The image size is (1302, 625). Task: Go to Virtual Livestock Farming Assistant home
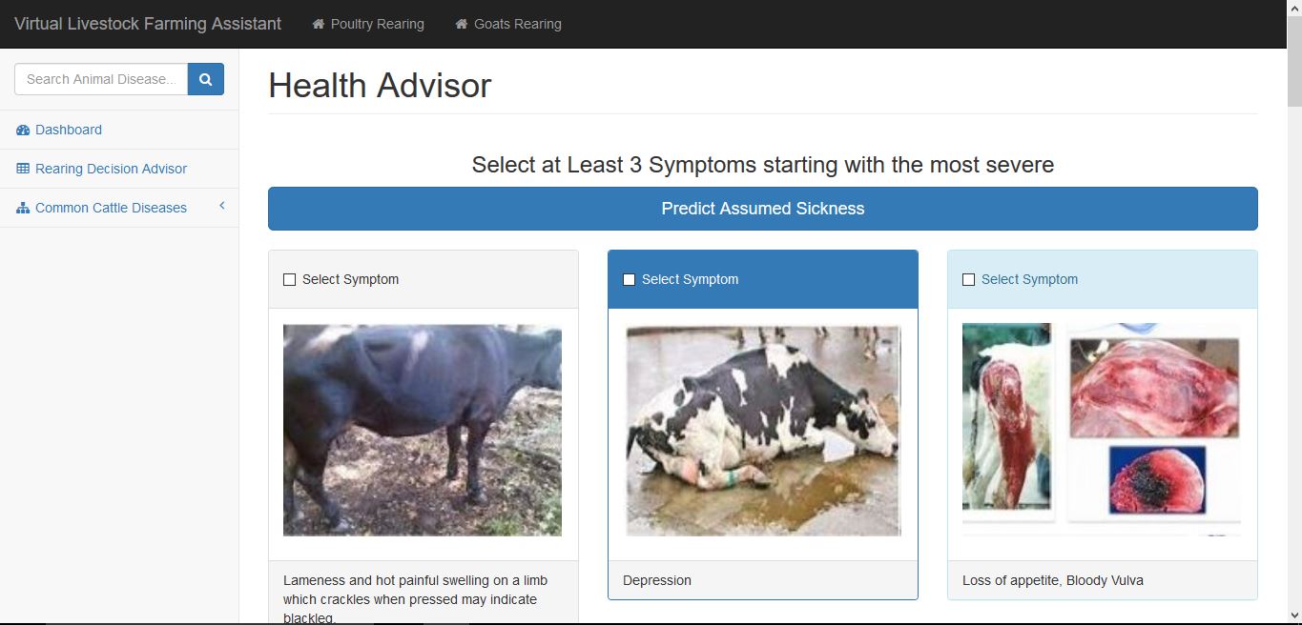[148, 24]
